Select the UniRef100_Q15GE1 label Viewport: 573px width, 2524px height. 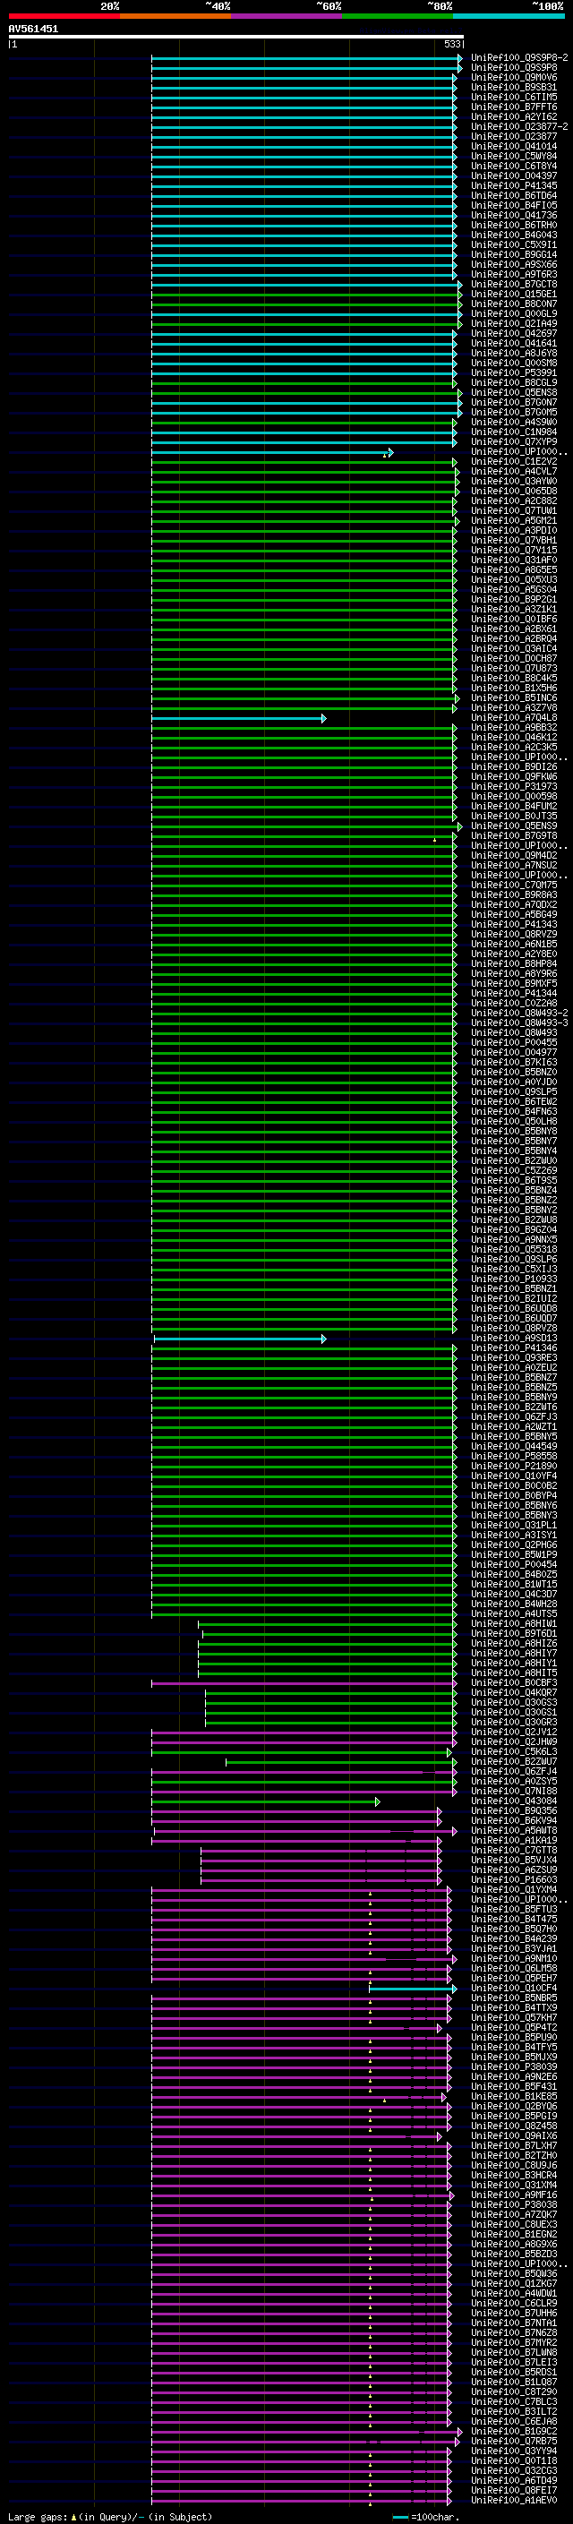pos(514,294)
